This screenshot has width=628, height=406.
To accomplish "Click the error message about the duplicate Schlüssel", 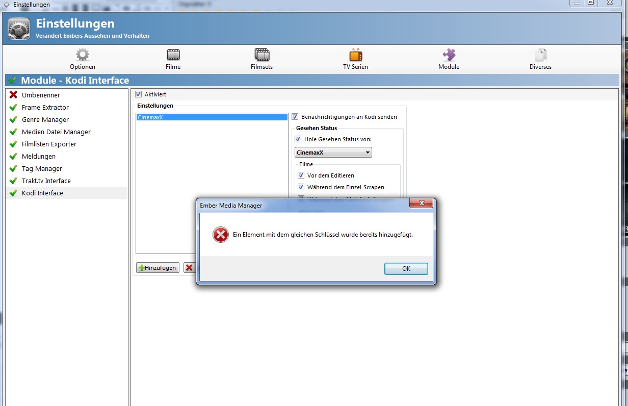I will (323, 235).
